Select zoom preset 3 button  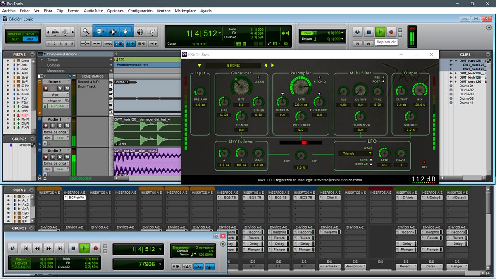[x=60, y=43]
